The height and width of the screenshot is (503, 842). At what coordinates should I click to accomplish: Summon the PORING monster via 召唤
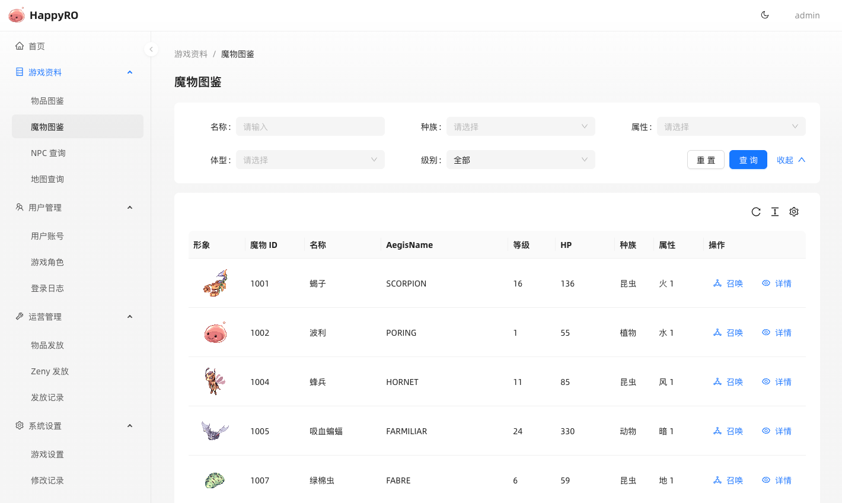[x=728, y=333]
